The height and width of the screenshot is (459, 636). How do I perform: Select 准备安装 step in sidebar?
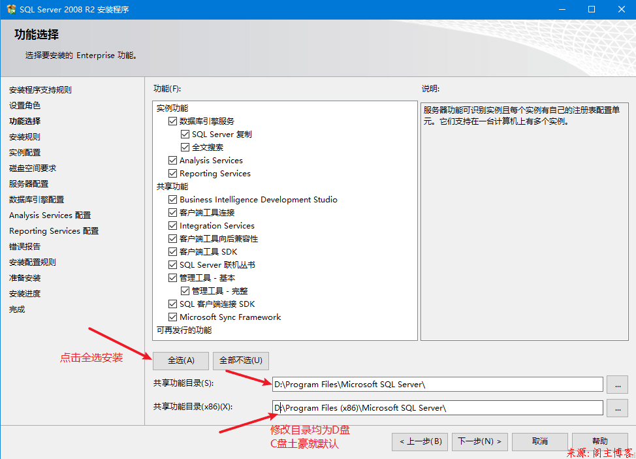[24, 277]
